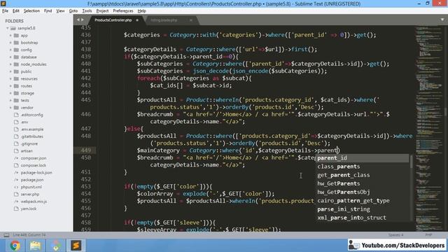
Task: Open package-lock.json in the sidebar
Action: pos(36,173)
